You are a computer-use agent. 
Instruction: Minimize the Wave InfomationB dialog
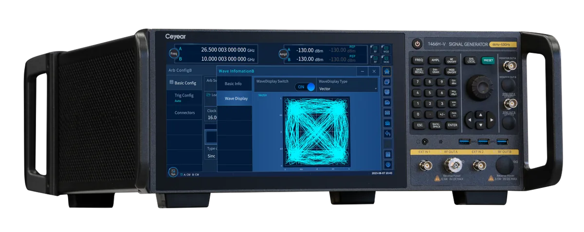362,71
